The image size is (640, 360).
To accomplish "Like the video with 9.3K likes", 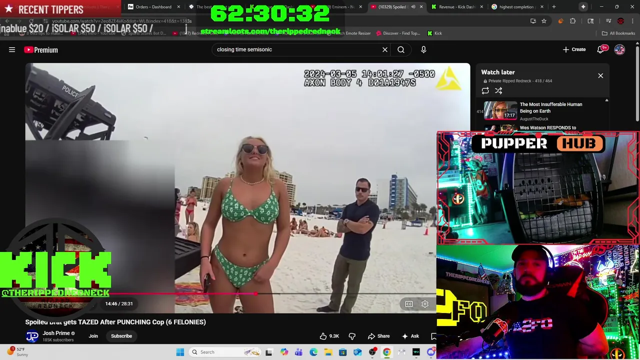I will [x=329, y=336].
